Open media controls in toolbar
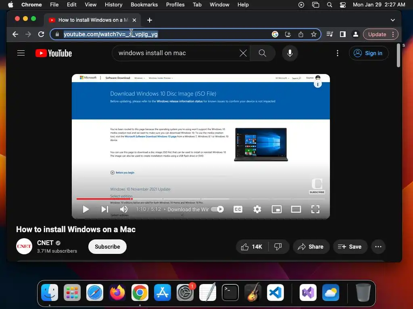 pos(330,34)
